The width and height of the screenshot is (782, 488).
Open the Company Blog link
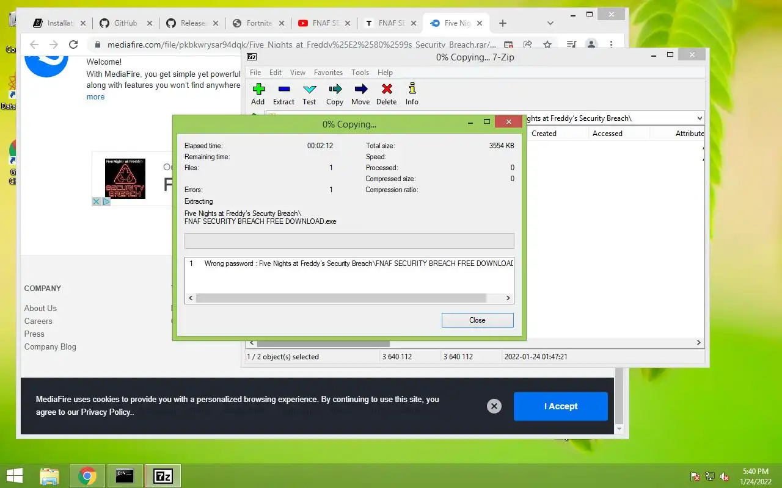(50, 346)
